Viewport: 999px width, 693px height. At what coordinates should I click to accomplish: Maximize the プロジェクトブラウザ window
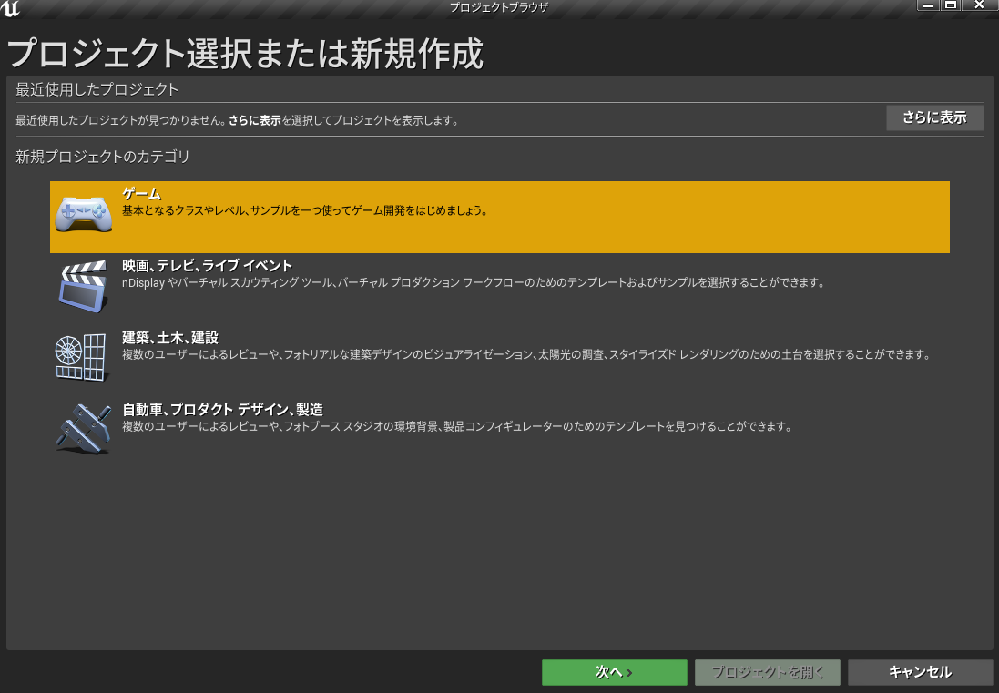(x=953, y=5)
